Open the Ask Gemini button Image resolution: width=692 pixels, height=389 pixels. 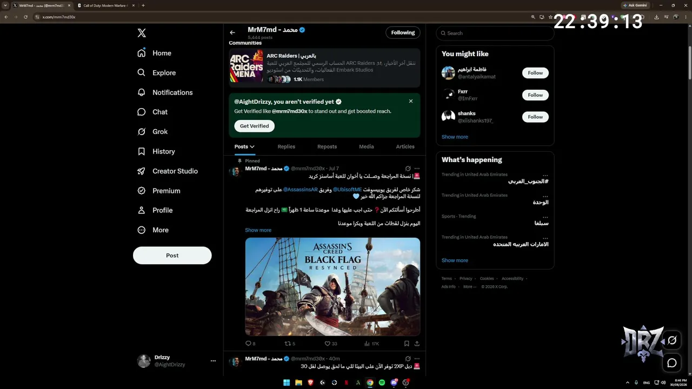click(635, 5)
